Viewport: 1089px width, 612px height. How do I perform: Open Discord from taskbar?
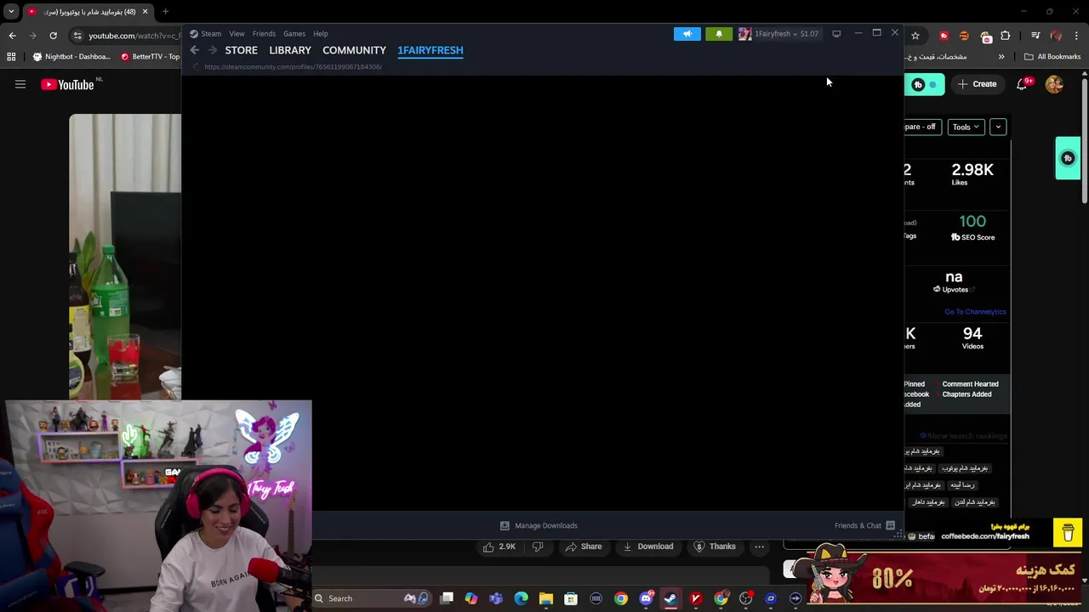pyautogui.click(x=646, y=598)
